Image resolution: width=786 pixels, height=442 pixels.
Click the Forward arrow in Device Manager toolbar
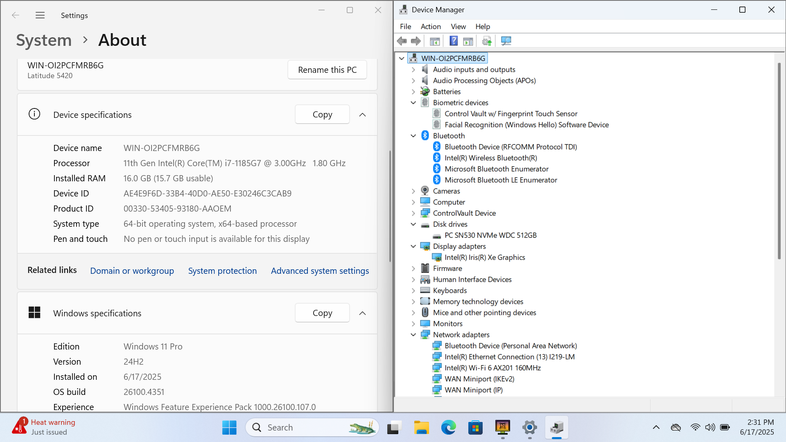[x=416, y=41]
